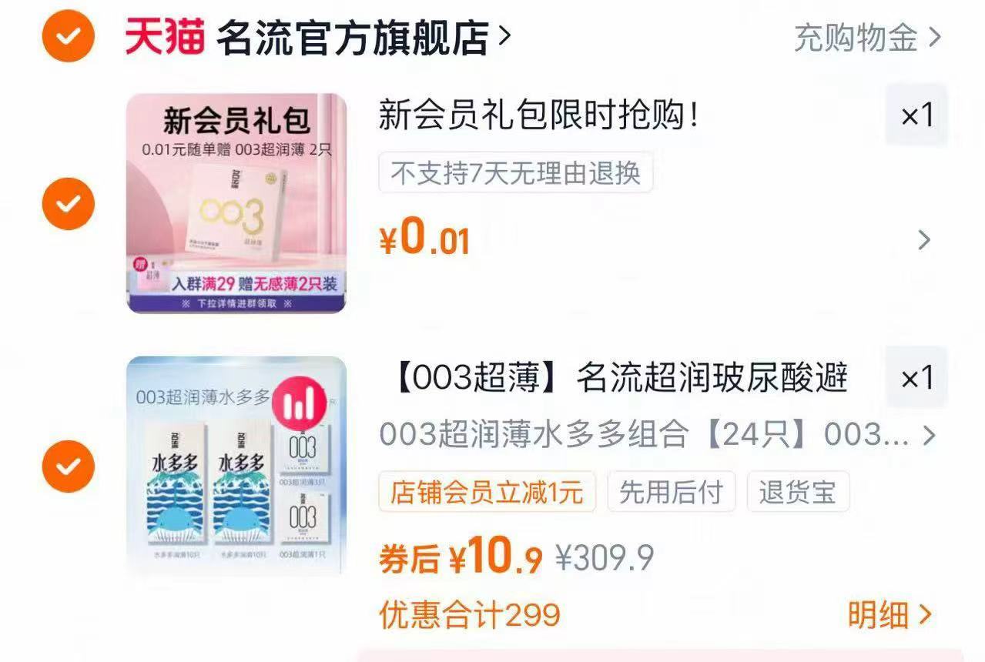
Task: Expand chevron beside ¥0.01 price
Action: (x=925, y=240)
